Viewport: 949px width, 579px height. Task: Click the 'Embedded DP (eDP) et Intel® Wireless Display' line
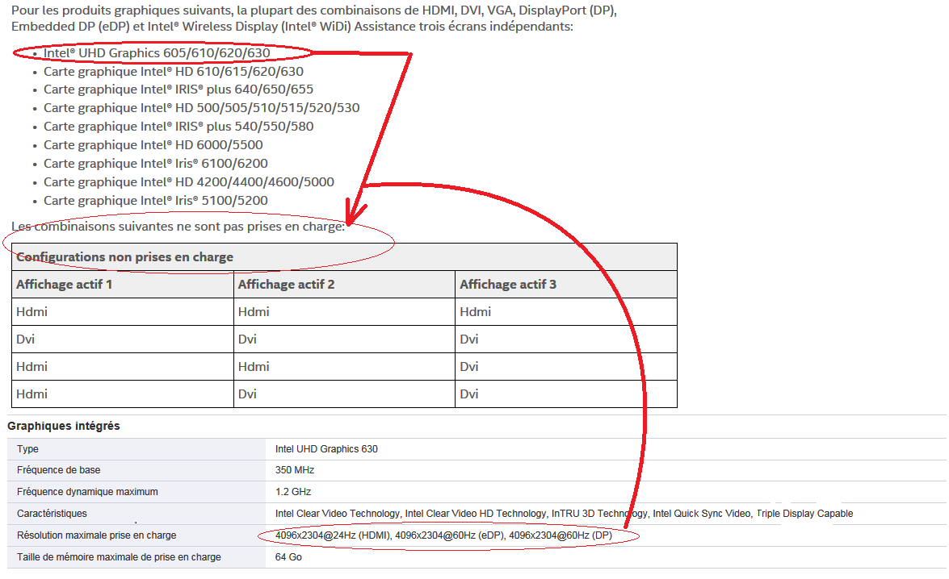(x=292, y=27)
